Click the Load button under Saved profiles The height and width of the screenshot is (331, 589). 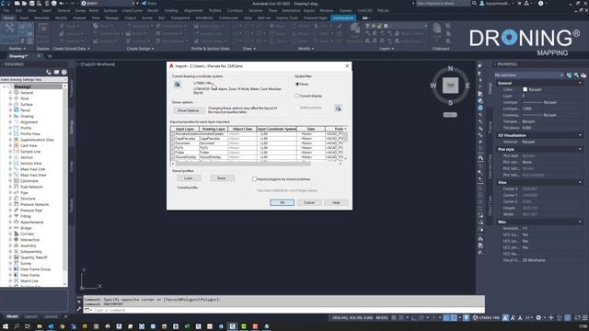188,178
